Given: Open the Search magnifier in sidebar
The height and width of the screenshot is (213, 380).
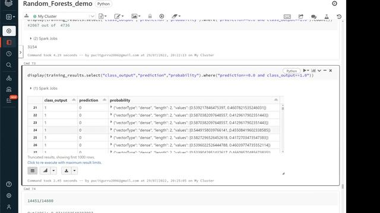Looking at the screenshot, I should pyautogui.click(x=9, y=65).
